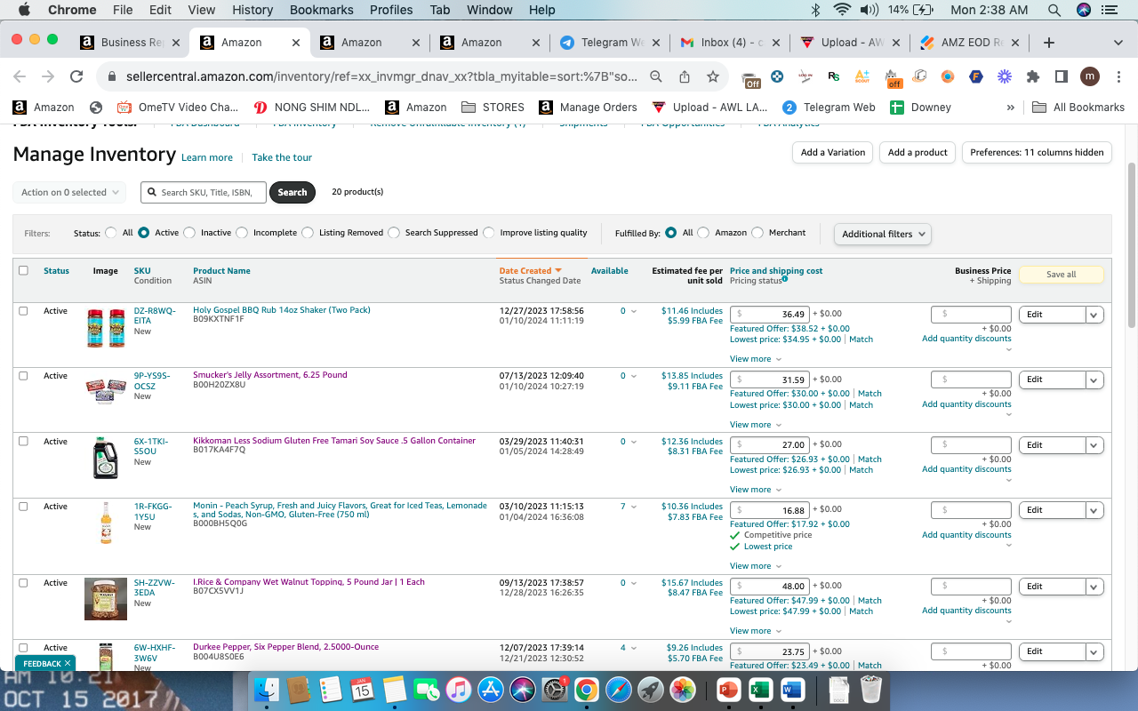This screenshot has width=1138, height=711.
Task: Open the Take the tour link
Action: (x=282, y=157)
